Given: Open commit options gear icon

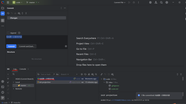Looking at the screenshot, I should [x=66, y=46].
